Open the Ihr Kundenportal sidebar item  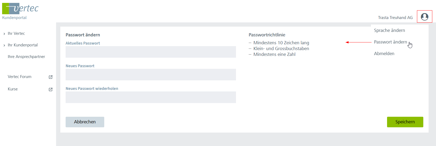(22, 45)
